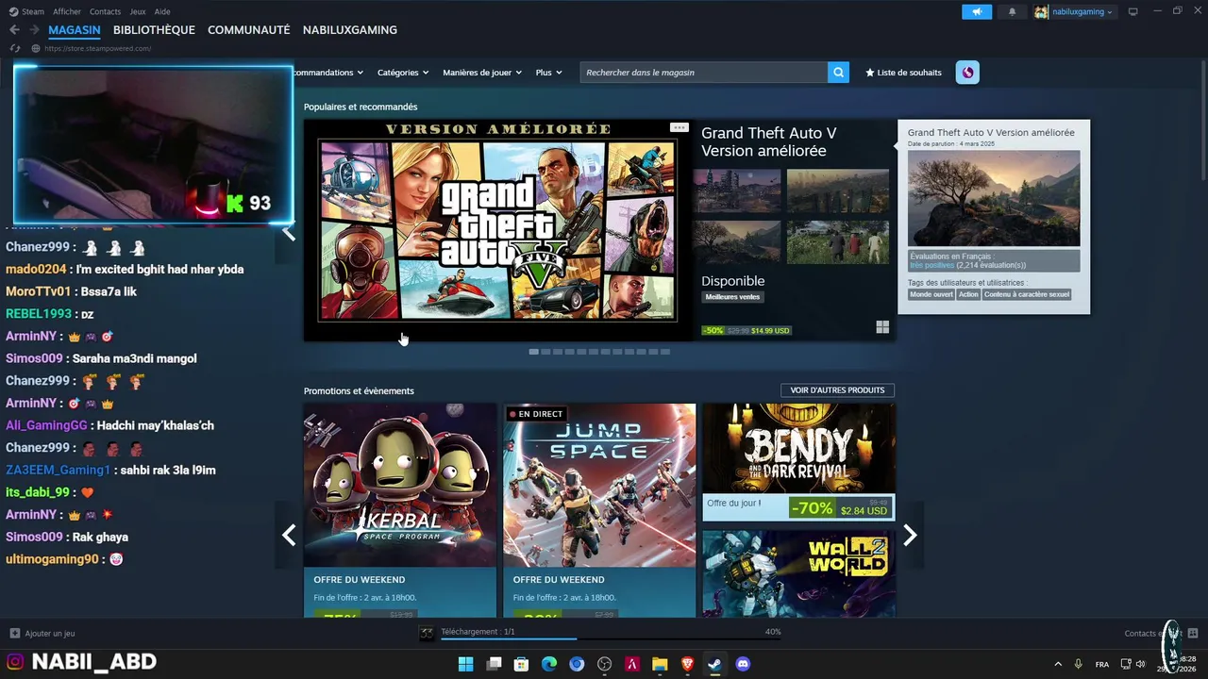The width and height of the screenshot is (1208, 679).
Task: Open the Kerbal Space Program offer card
Action: click(400, 510)
